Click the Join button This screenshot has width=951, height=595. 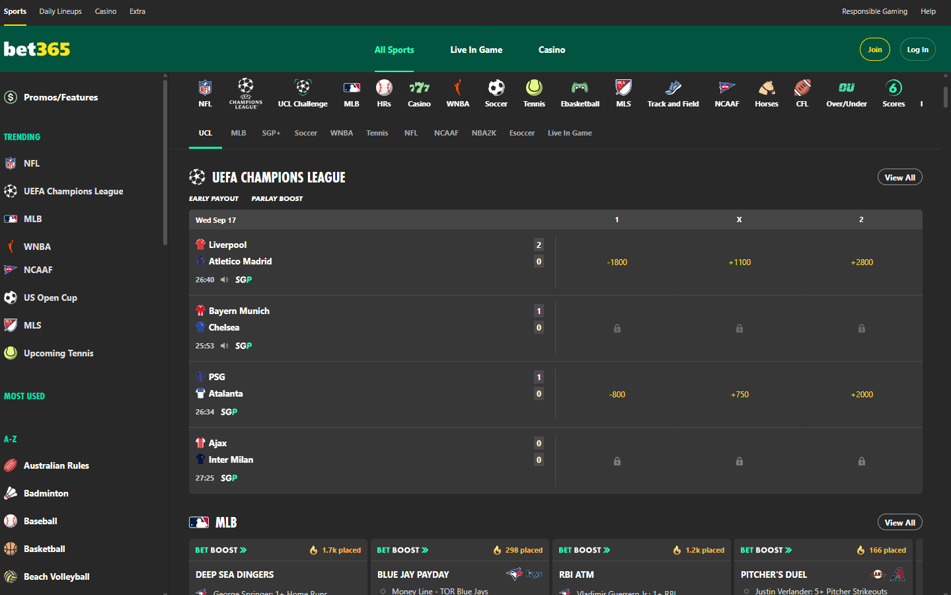point(874,49)
